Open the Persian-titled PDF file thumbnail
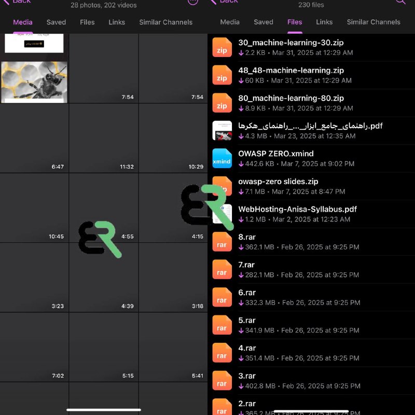The width and height of the screenshot is (415, 415). point(222,131)
